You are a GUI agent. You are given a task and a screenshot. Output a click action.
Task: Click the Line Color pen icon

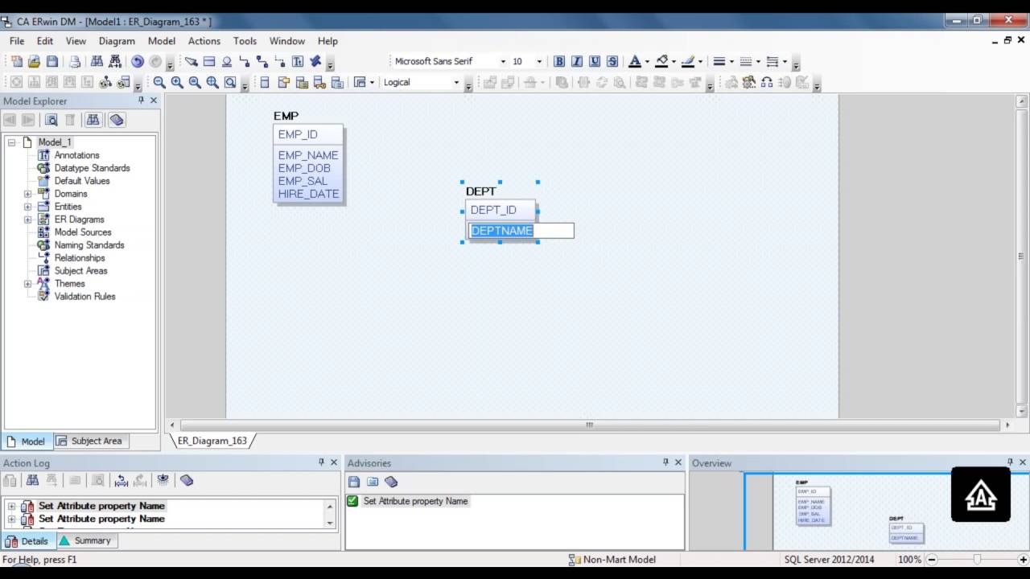(687, 61)
